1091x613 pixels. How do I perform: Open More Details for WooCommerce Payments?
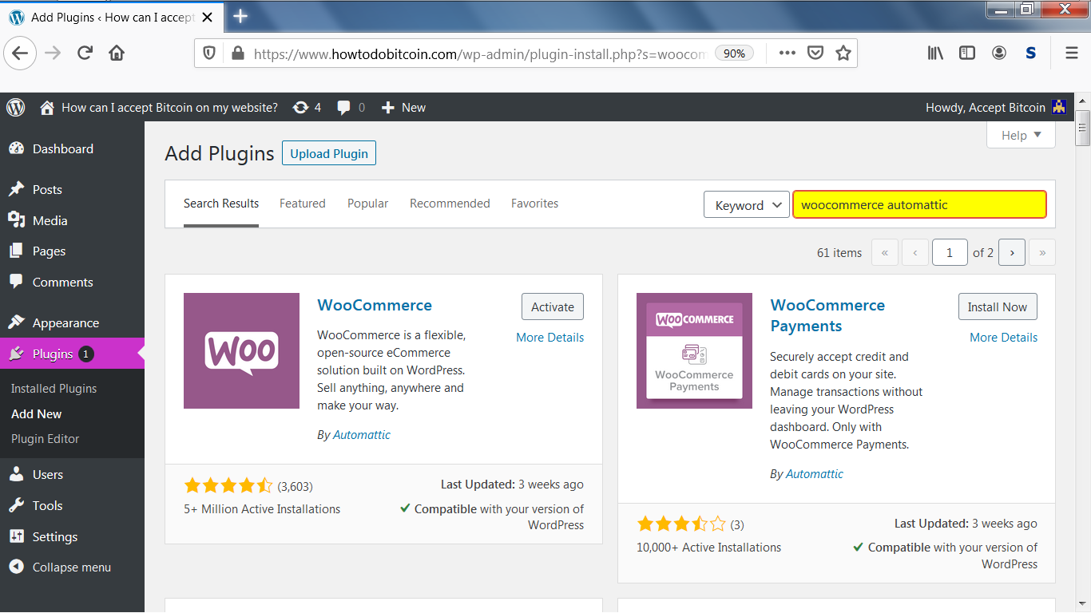(1004, 338)
